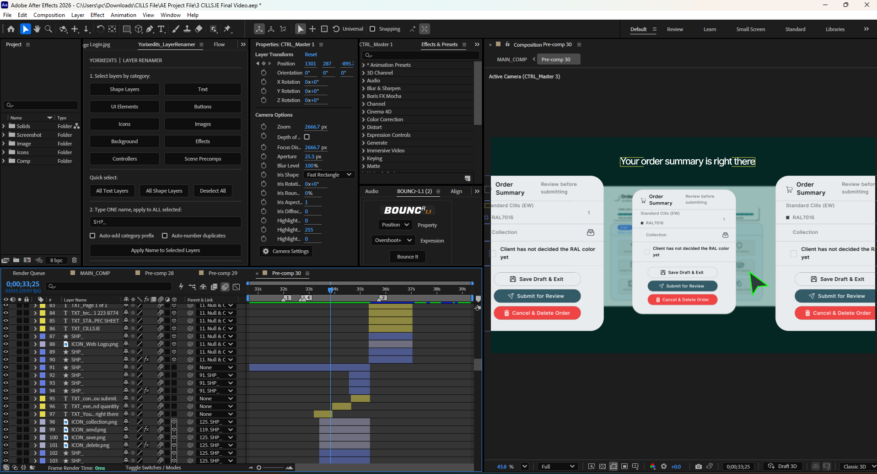Choose the Zoom magnifier tool

point(48,29)
